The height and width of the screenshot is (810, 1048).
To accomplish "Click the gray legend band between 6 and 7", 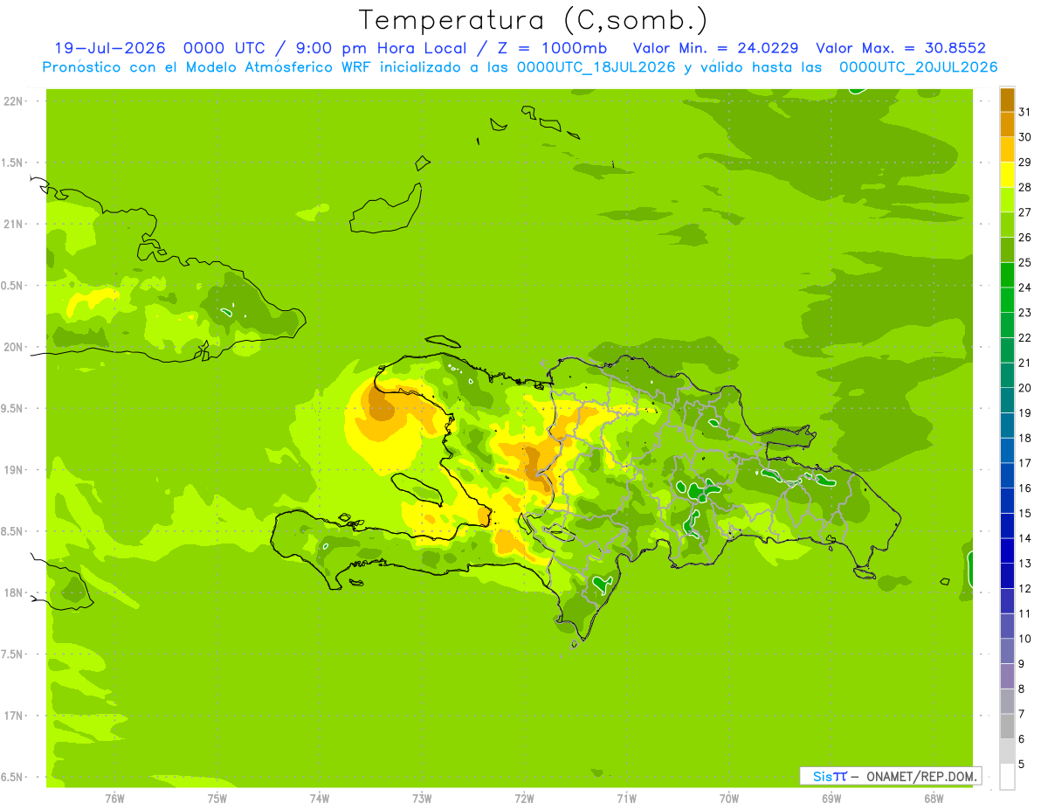I will [x=1007, y=726].
